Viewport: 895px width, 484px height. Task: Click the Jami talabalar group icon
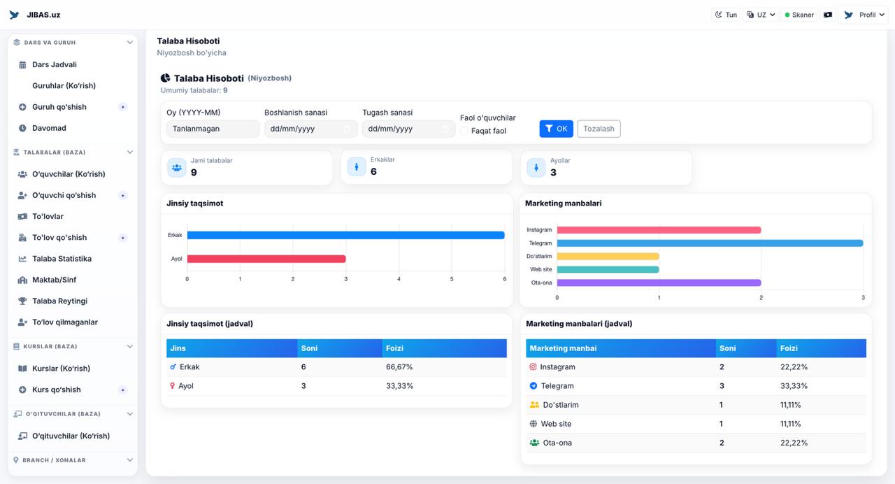tap(177, 168)
